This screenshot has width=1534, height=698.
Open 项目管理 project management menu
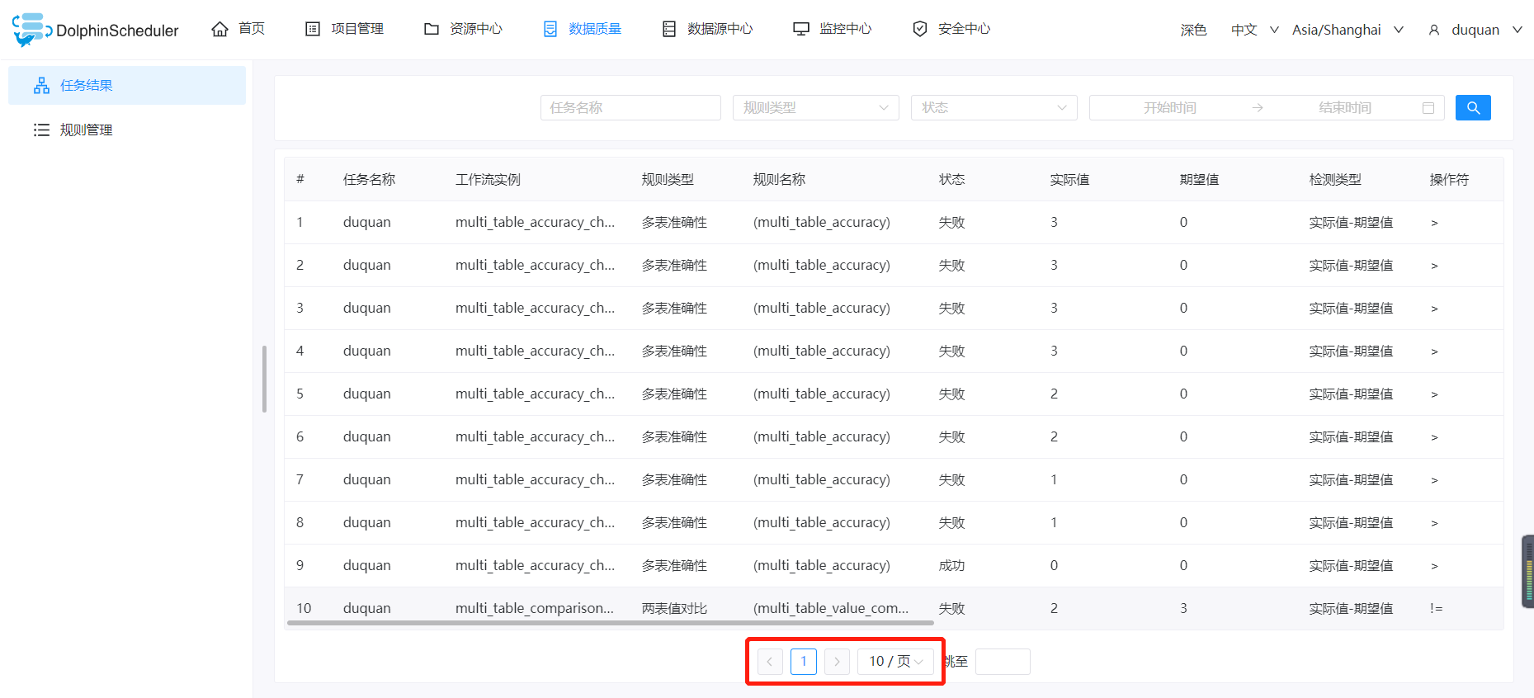point(345,29)
